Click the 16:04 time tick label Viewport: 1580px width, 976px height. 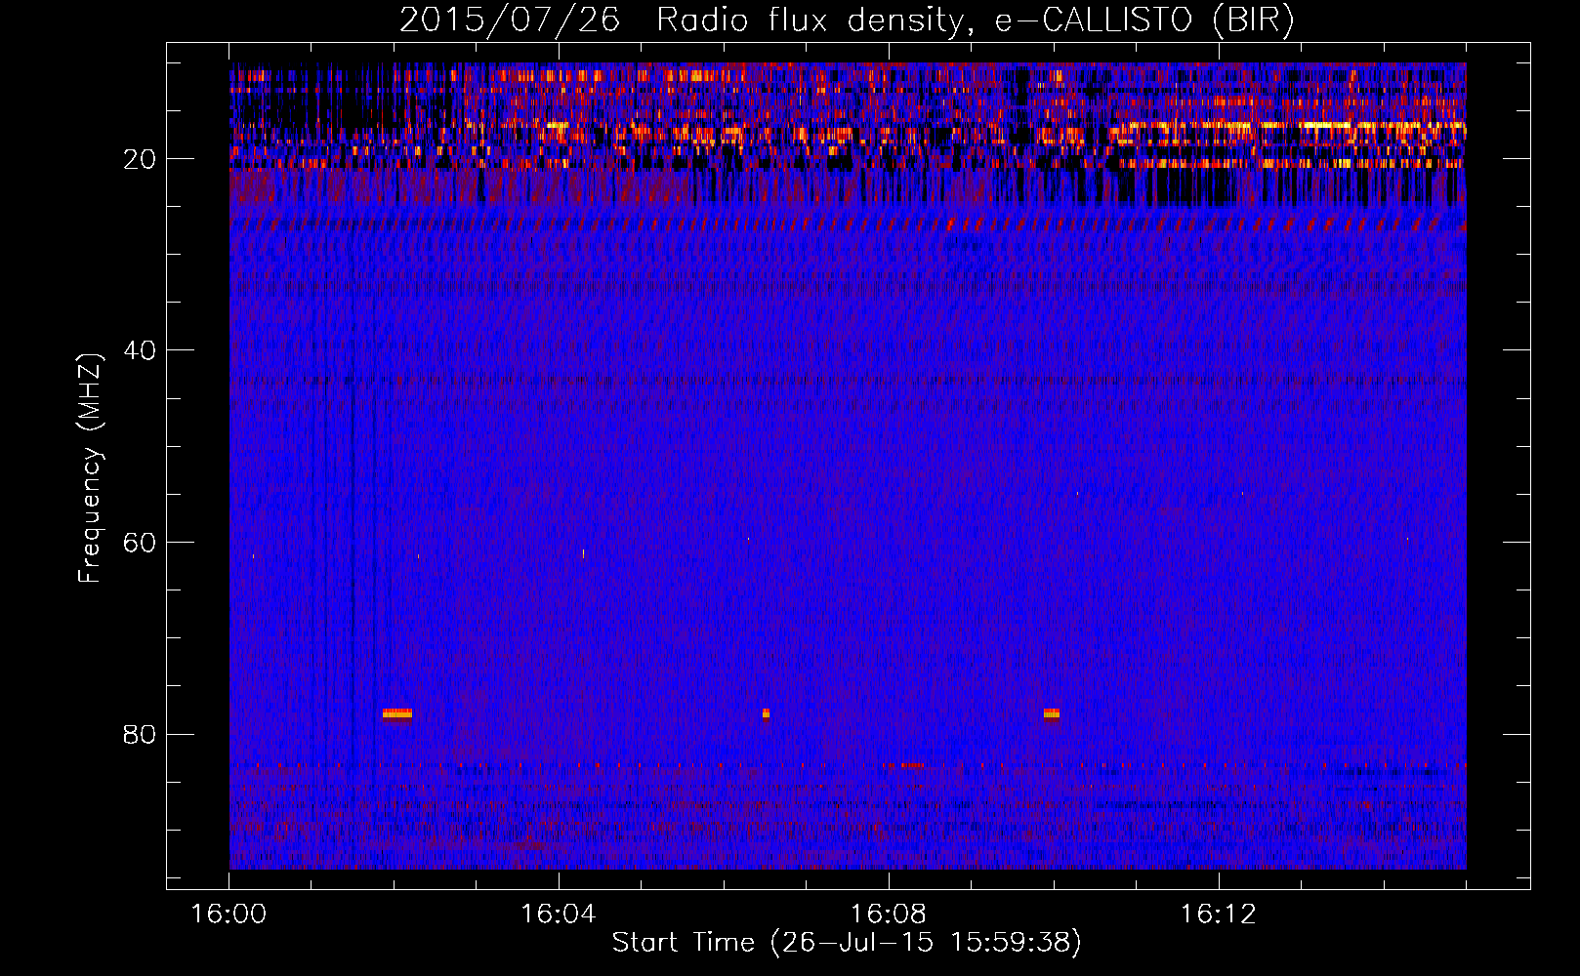pyautogui.click(x=559, y=915)
